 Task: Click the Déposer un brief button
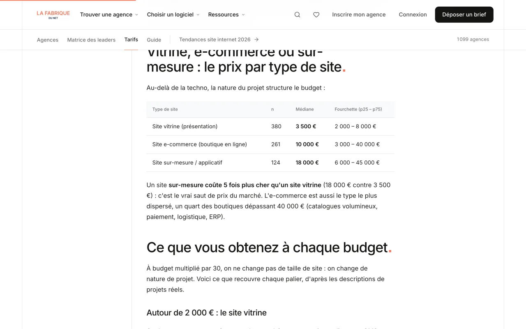click(464, 15)
